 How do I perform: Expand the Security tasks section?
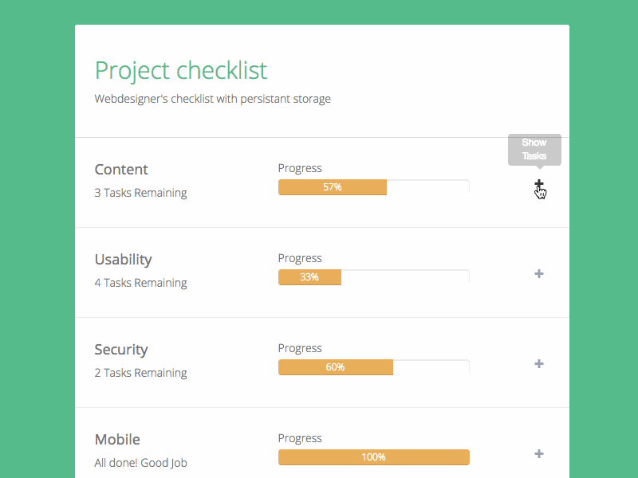(x=539, y=363)
